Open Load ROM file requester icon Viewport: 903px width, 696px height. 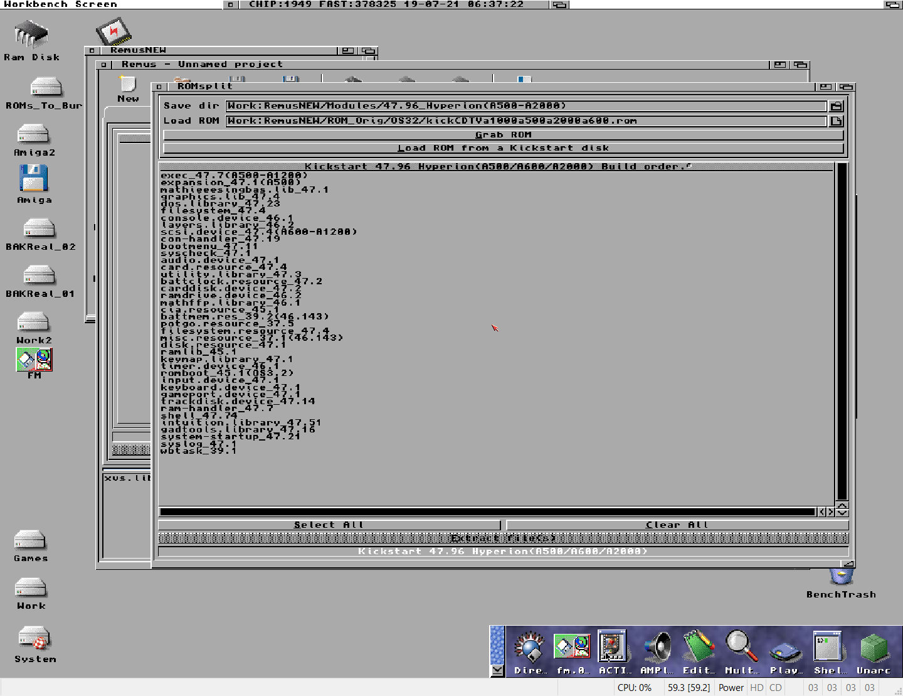(837, 121)
